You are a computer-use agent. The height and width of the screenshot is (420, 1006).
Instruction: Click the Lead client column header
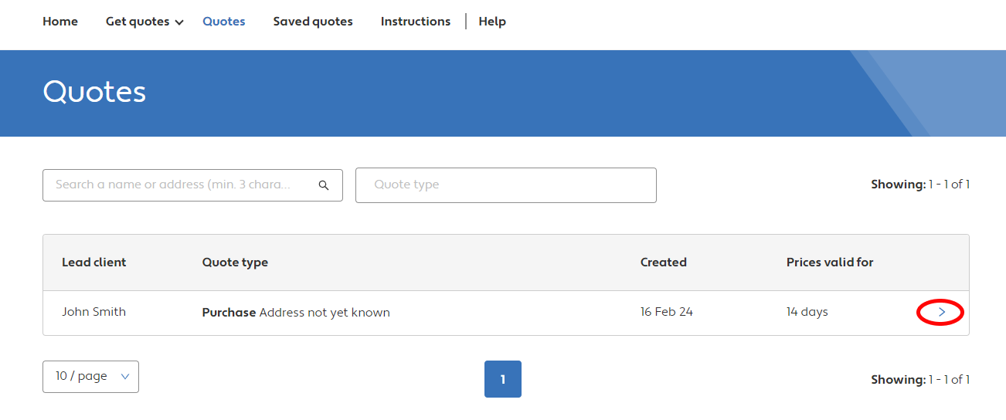click(93, 262)
